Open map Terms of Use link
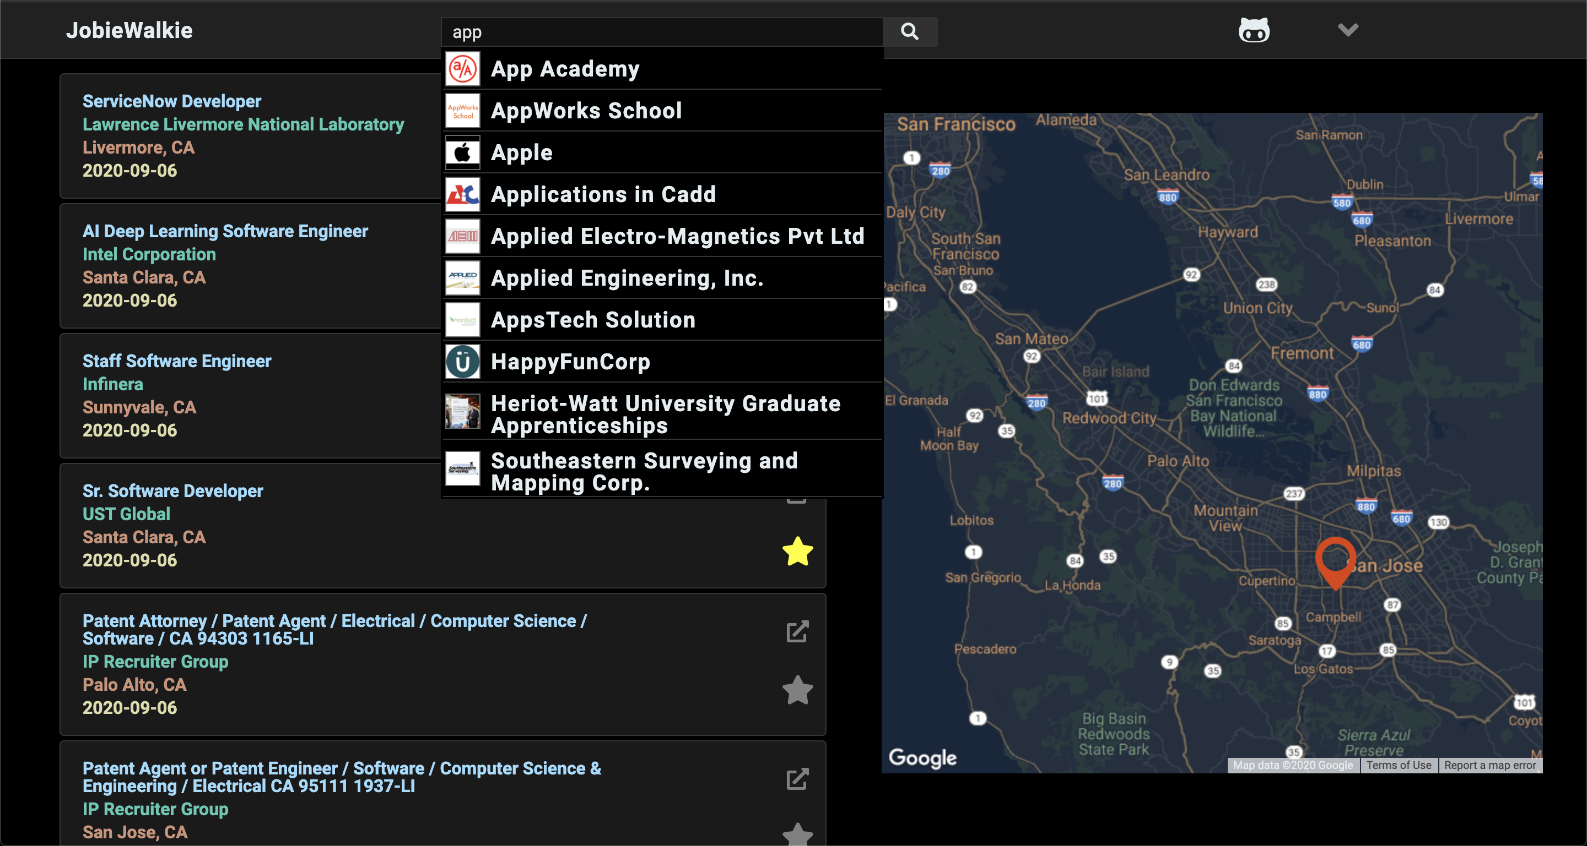Image resolution: width=1587 pixels, height=846 pixels. 1399,766
